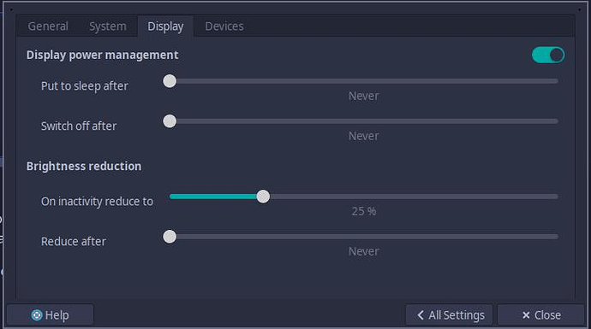Click the middle of Reduce after track
The image size is (591, 329).
(364, 237)
